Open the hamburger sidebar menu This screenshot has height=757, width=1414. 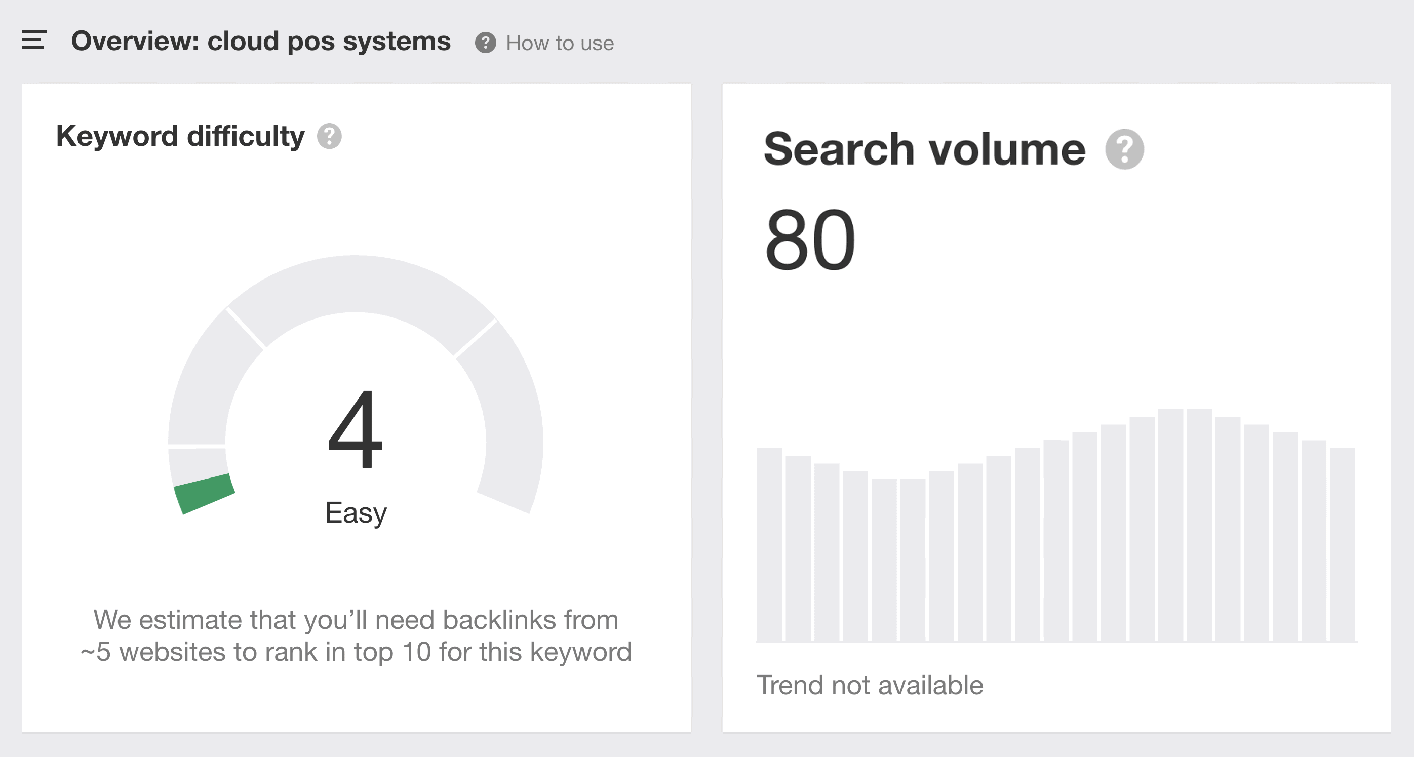[x=34, y=40]
